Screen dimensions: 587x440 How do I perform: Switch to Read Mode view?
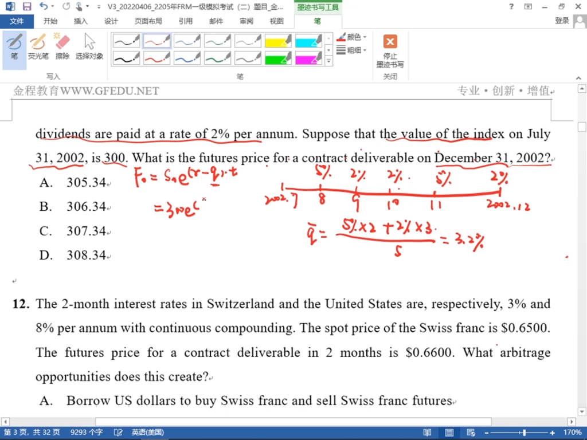click(x=427, y=433)
